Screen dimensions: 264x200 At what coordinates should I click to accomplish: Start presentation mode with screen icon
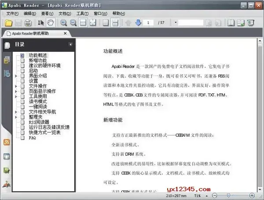tap(251, 23)
